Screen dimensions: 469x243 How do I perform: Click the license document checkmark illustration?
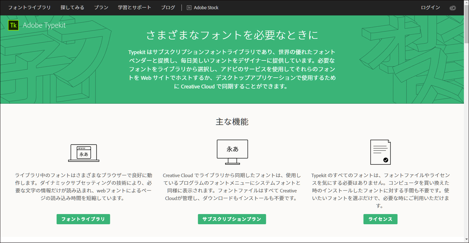380,152
